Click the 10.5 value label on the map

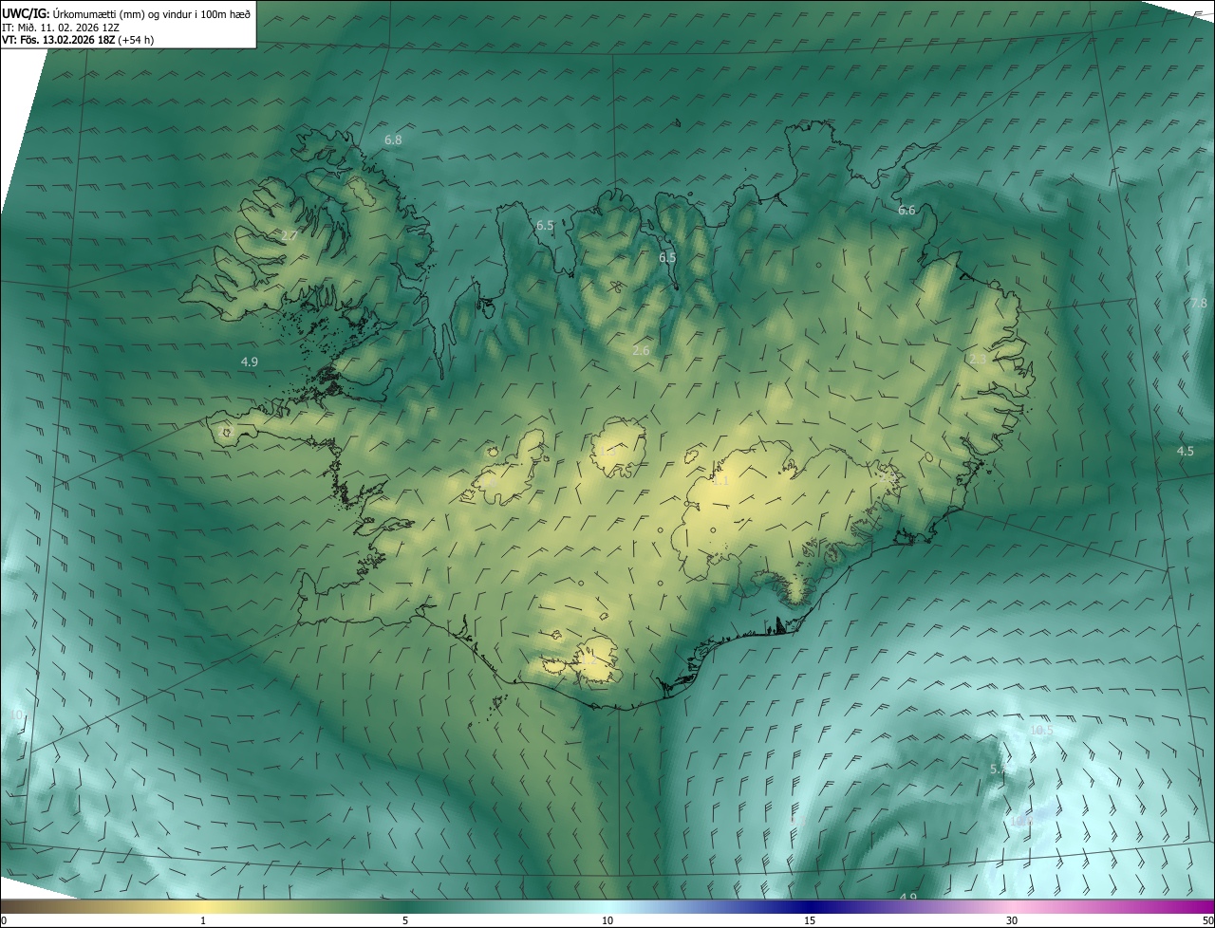click(x=1041, y=730)
